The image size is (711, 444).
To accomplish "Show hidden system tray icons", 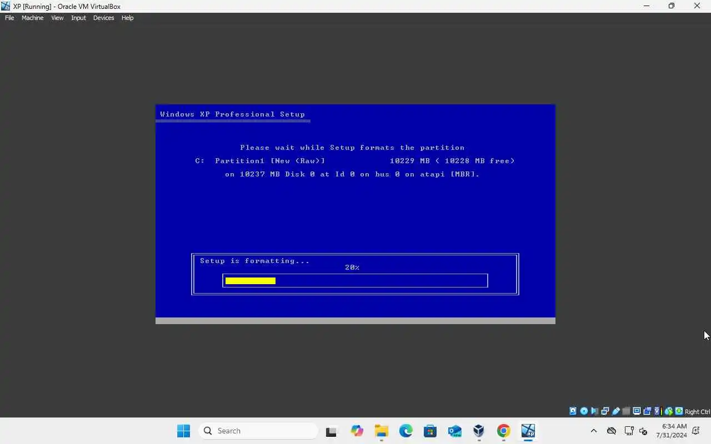I will tap(593, 431).
